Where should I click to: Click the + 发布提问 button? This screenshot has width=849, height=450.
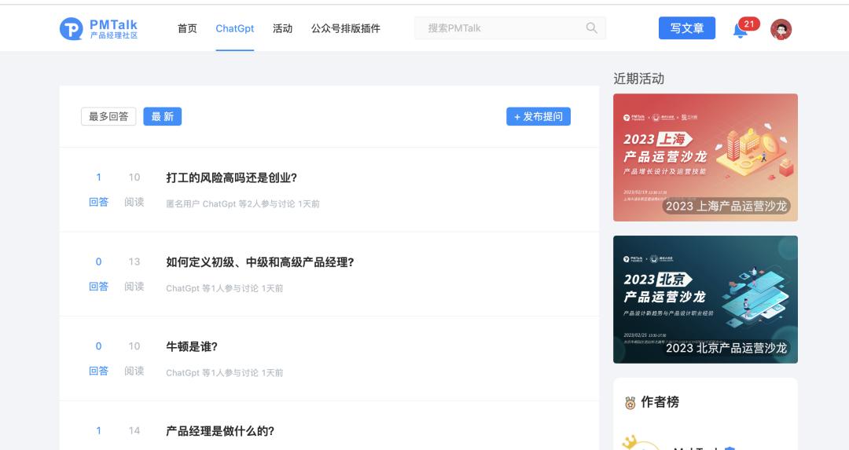pyautogui.click(x=538, y=116)
